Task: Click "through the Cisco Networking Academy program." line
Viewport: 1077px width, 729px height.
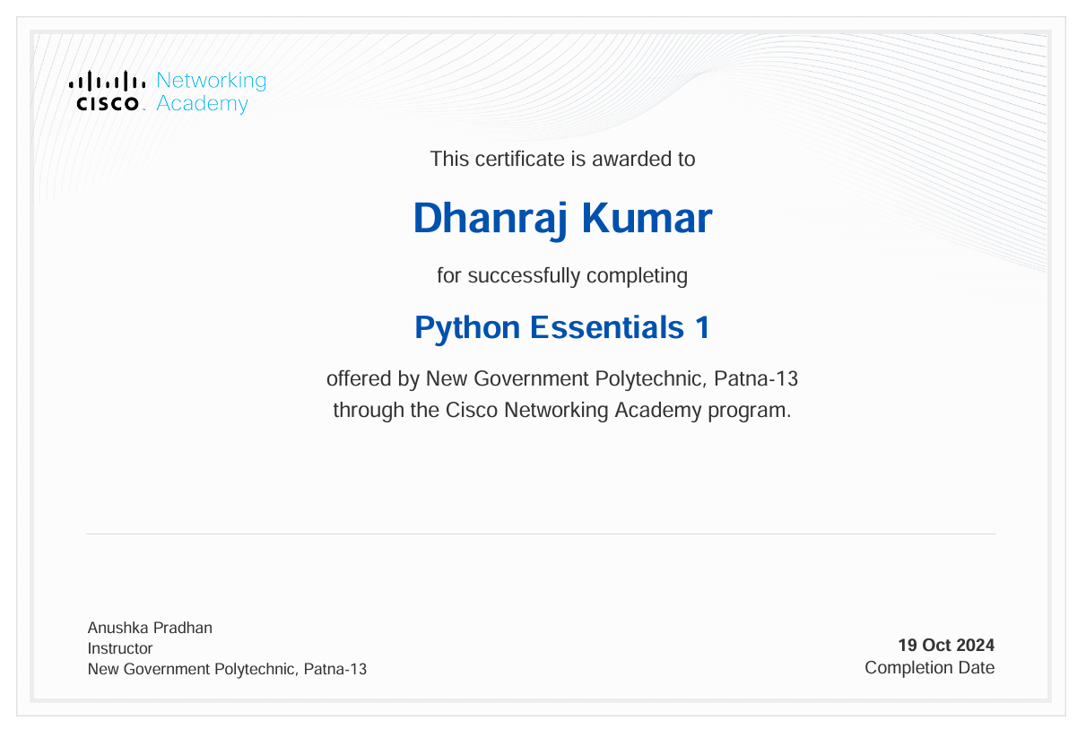Action: (562, 411)
